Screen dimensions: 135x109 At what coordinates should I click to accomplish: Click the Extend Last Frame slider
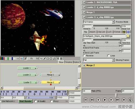pos(102,51)
